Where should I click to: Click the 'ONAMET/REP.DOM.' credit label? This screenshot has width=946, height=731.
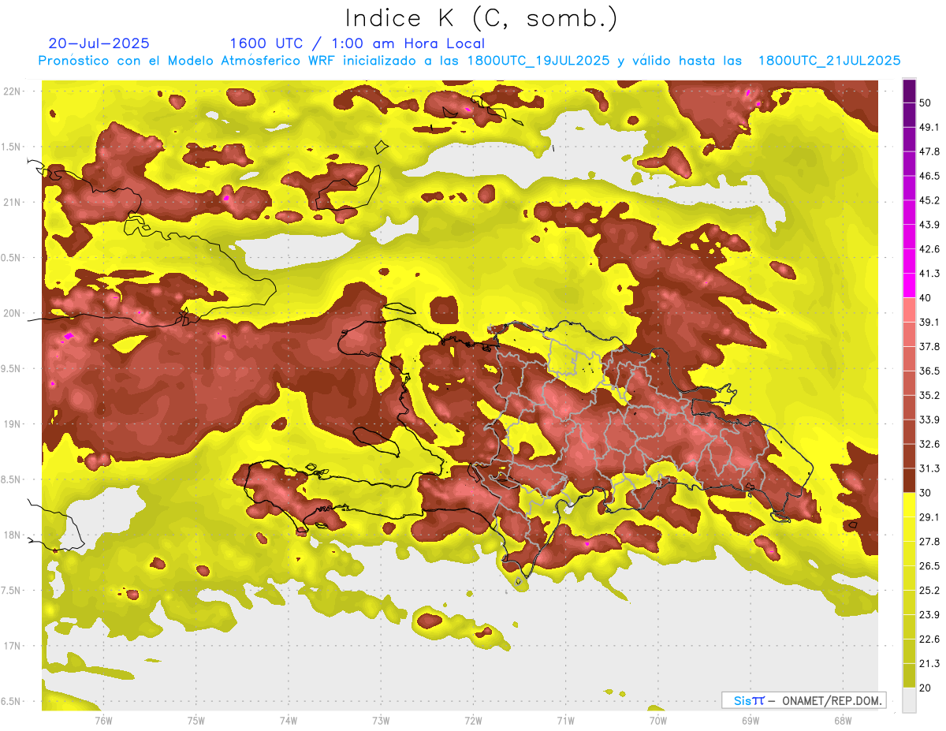(831, 700)
